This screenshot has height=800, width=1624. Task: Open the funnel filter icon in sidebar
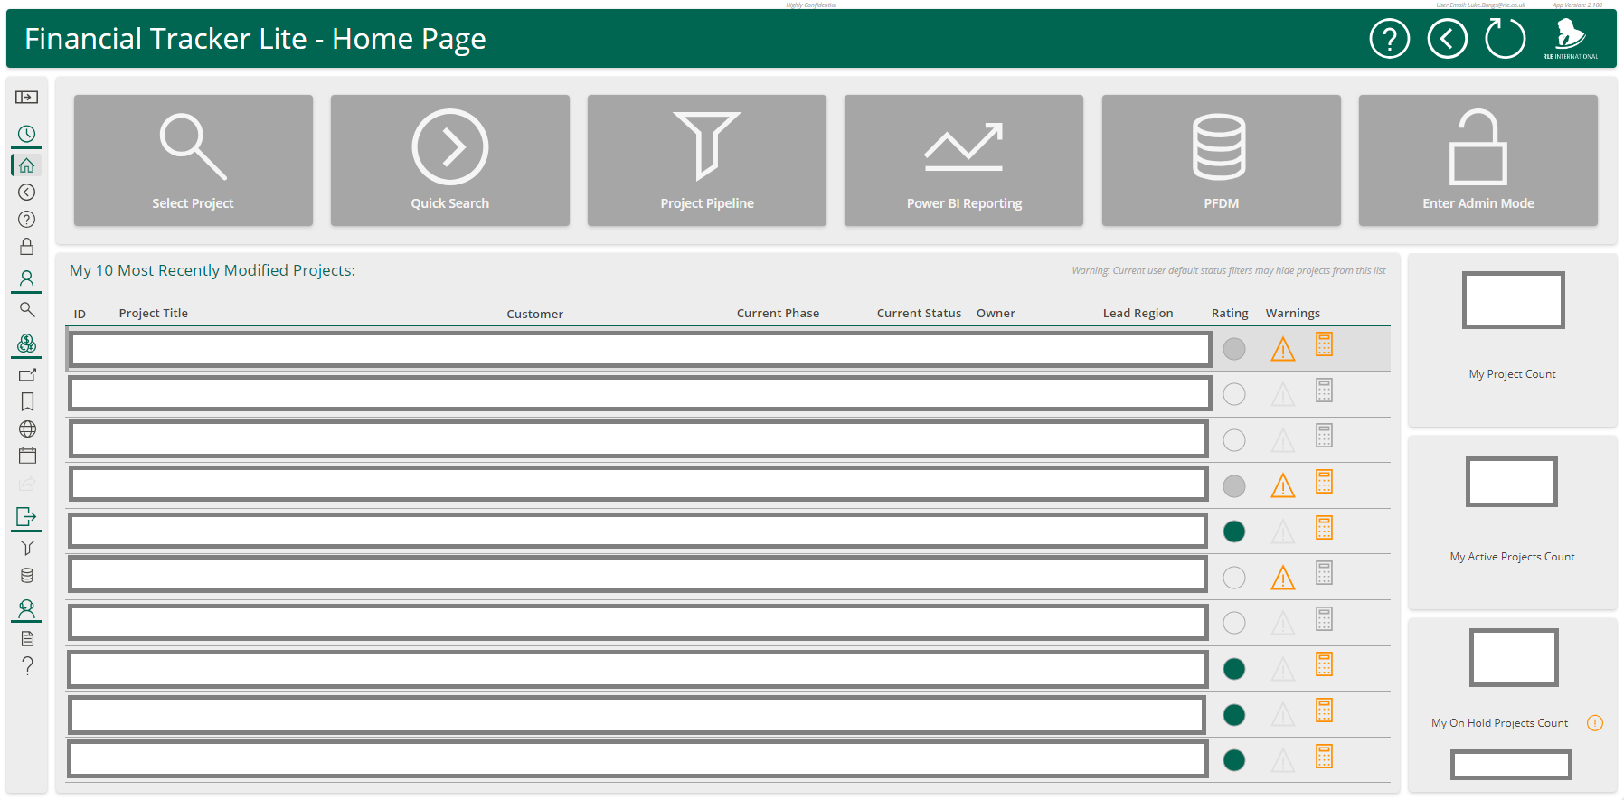pyautogui.click(x=27, y=548)
